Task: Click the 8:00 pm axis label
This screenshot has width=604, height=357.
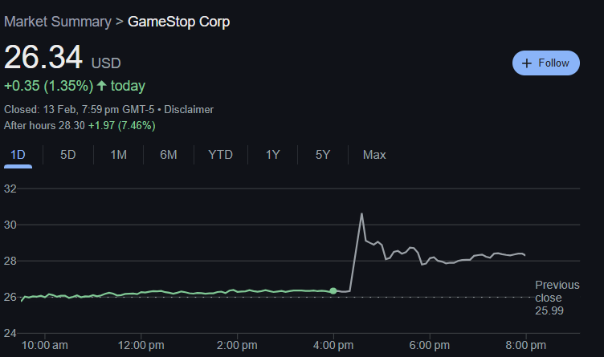Action: tap(526, 345)
